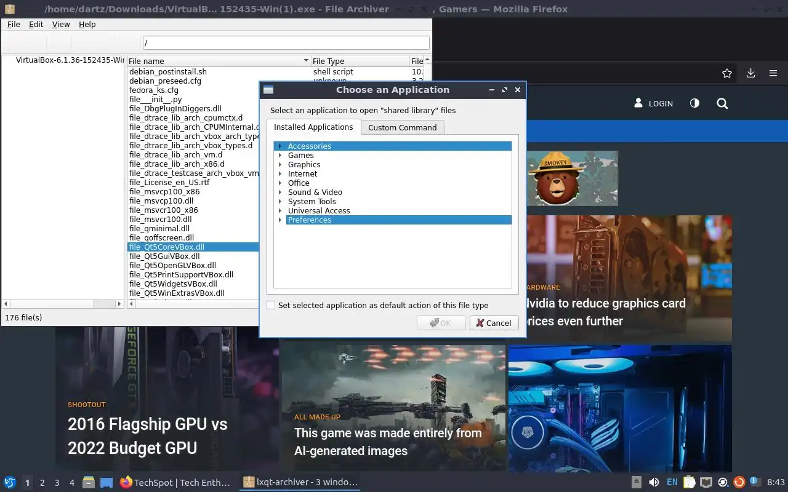Screen dimensions: 788x492
Task: Select file debian_postinstall.sh
Action: tap(168, 71)
